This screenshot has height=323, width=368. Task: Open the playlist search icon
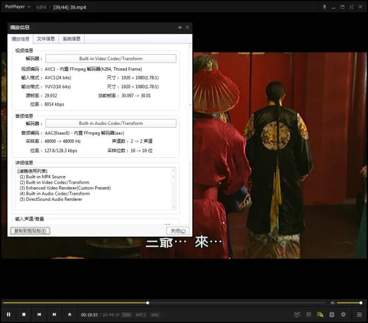point(320,314)
